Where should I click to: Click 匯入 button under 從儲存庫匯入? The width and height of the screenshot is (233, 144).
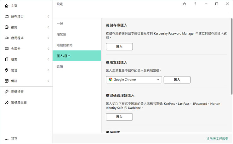119,47
